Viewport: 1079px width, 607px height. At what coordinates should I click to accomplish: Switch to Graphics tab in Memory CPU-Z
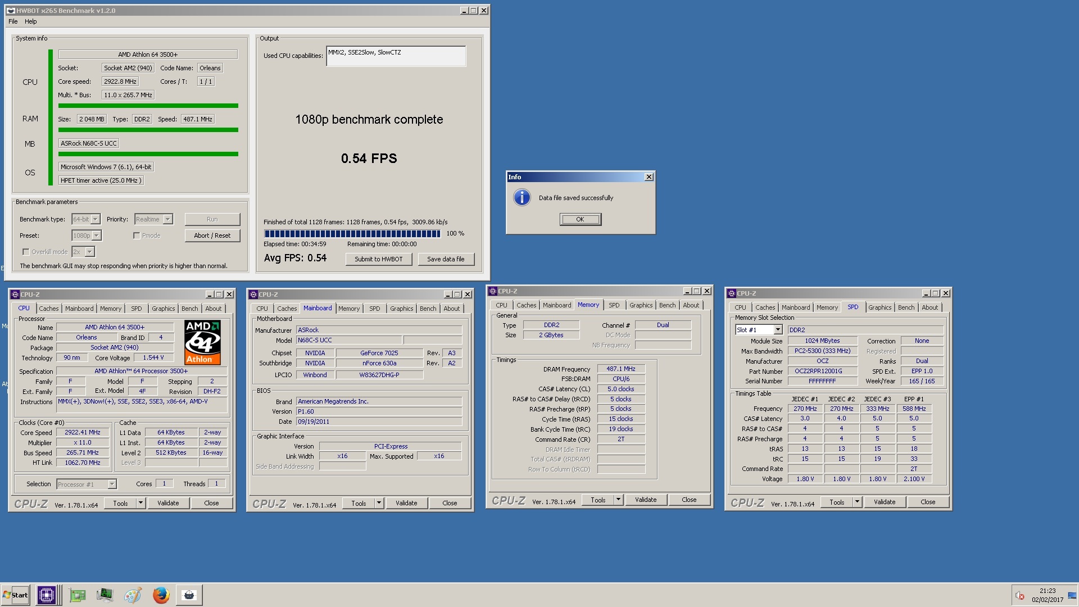641,305
